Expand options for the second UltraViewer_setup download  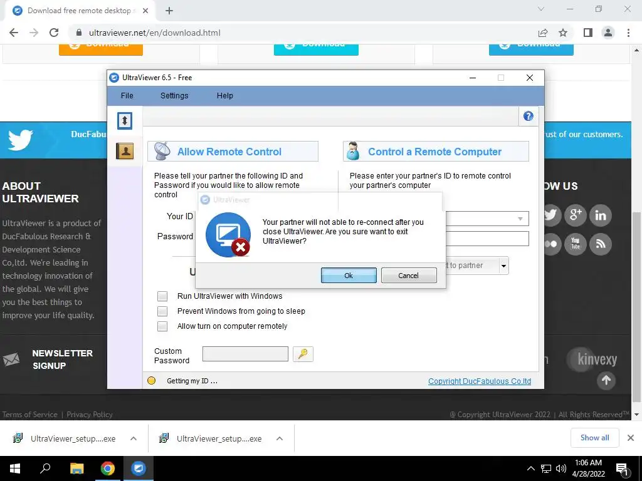(x=280, y=438)
